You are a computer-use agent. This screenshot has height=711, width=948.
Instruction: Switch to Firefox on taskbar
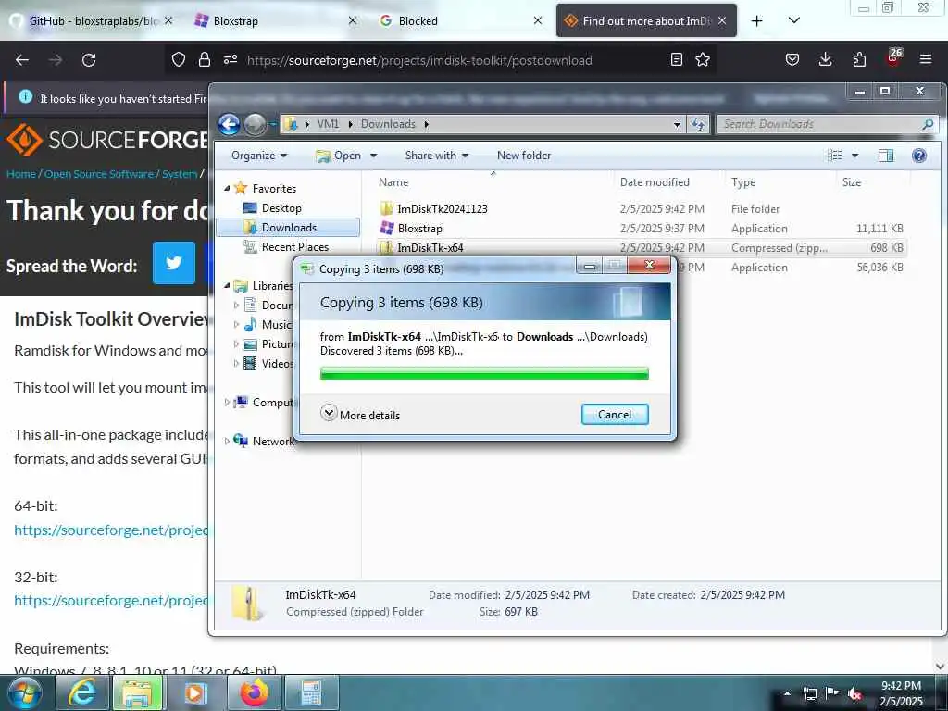255,692
